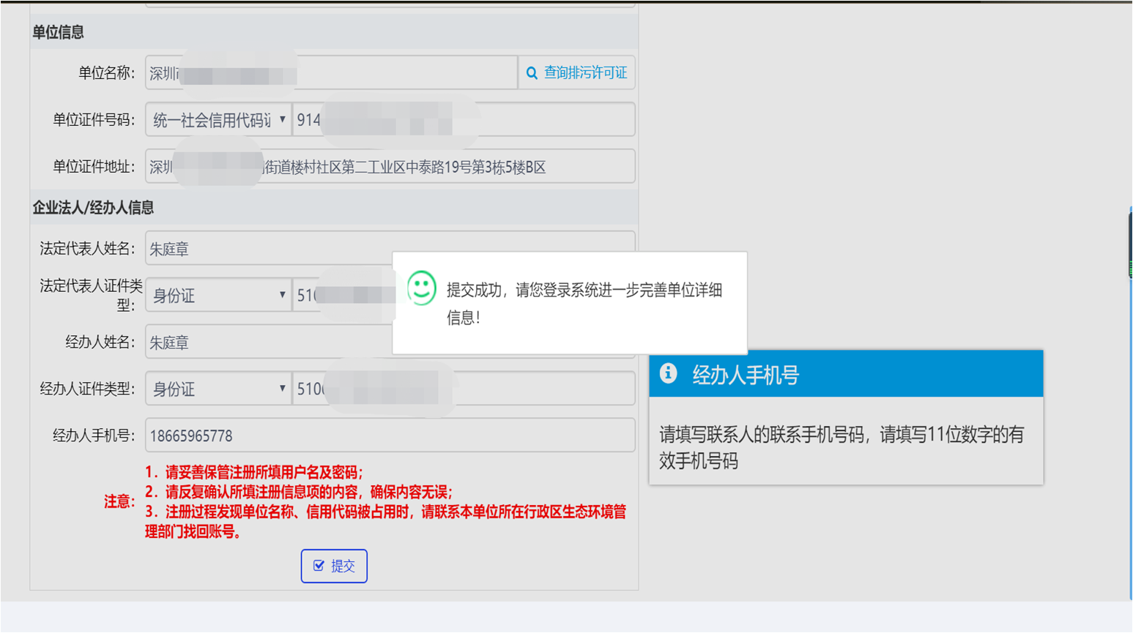Click the 查询排污许可证 search button

(x=576, y=72)
